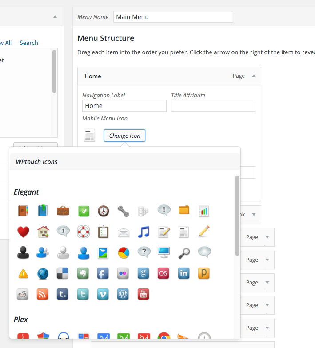Expand the menu item ending in 'nk'

click(254, 215)
